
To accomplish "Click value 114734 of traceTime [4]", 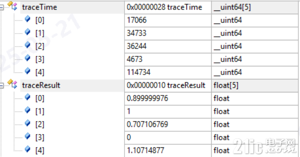I will coord(139,72).
